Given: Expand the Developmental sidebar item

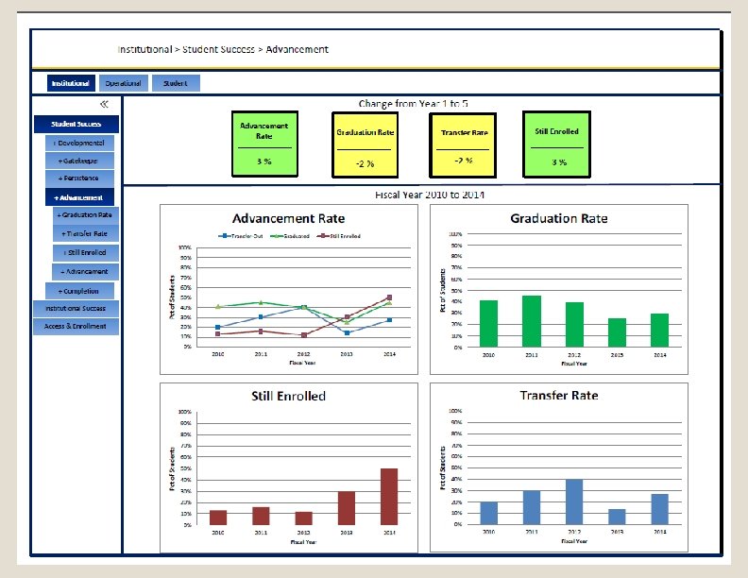Looking at the screenshot, I should pyautogui.click(x=79, y=143).
